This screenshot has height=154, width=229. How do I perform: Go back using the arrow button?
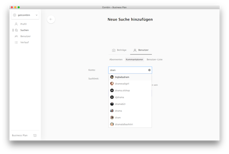coord(51,19)
